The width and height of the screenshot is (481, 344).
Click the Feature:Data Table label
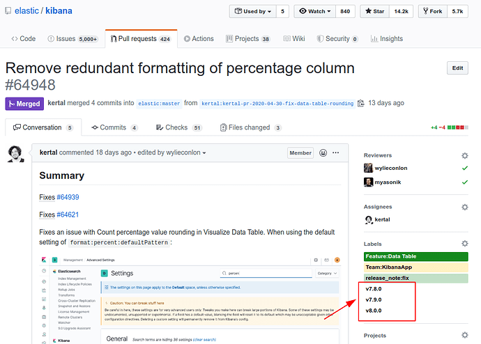pos(416,256)
